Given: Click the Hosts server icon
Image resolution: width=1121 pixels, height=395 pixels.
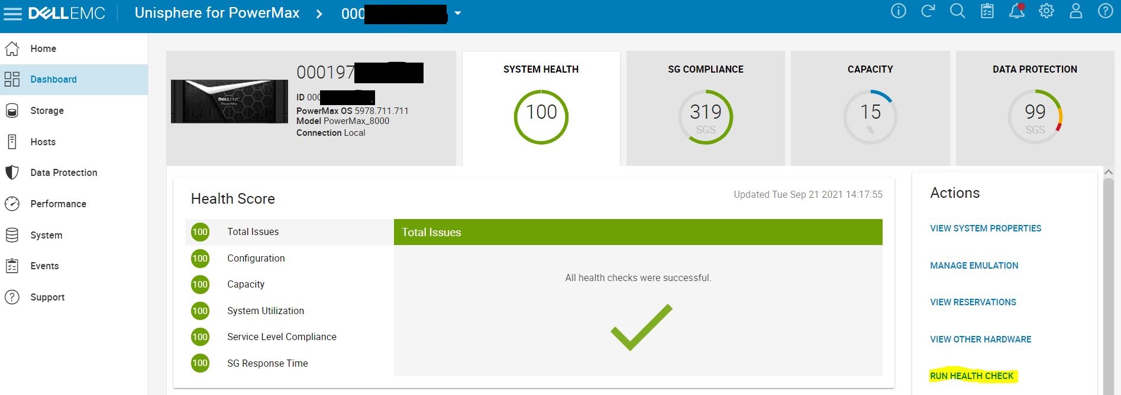Looking at the screenshot, I should 12,142.
